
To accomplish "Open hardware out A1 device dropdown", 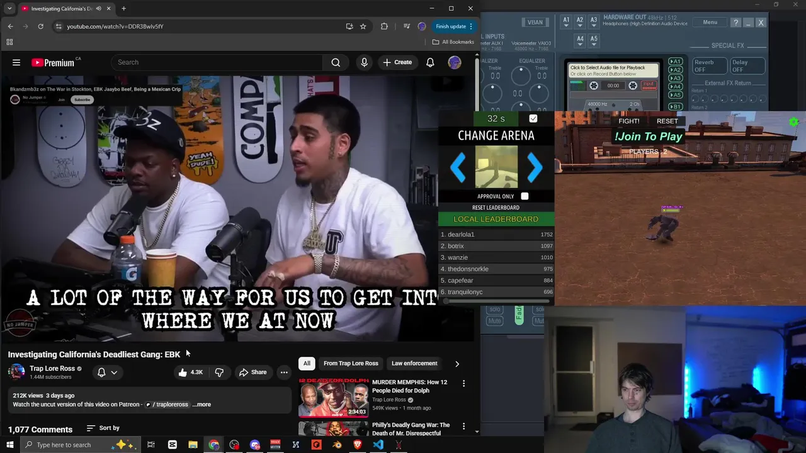I will click(566, 21).
